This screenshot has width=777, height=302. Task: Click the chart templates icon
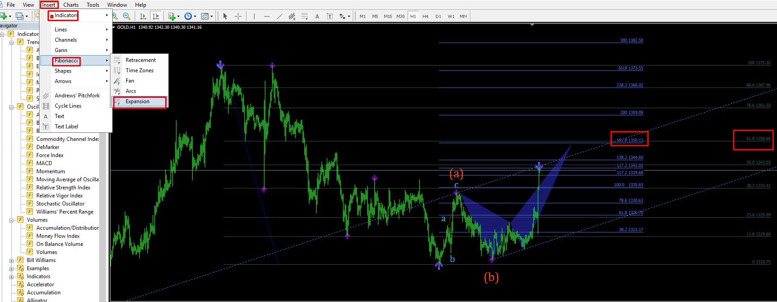205,16
